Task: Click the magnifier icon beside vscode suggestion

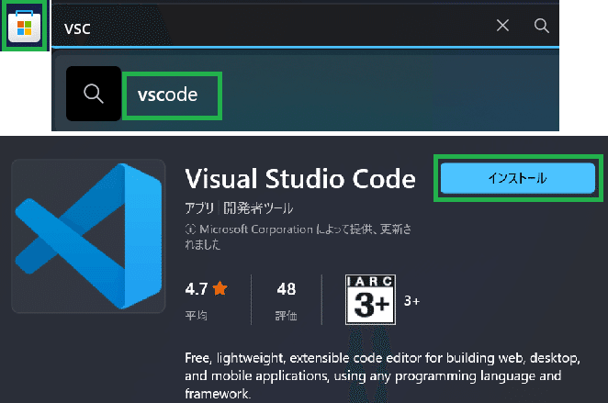Action: (x=94, y=94)
